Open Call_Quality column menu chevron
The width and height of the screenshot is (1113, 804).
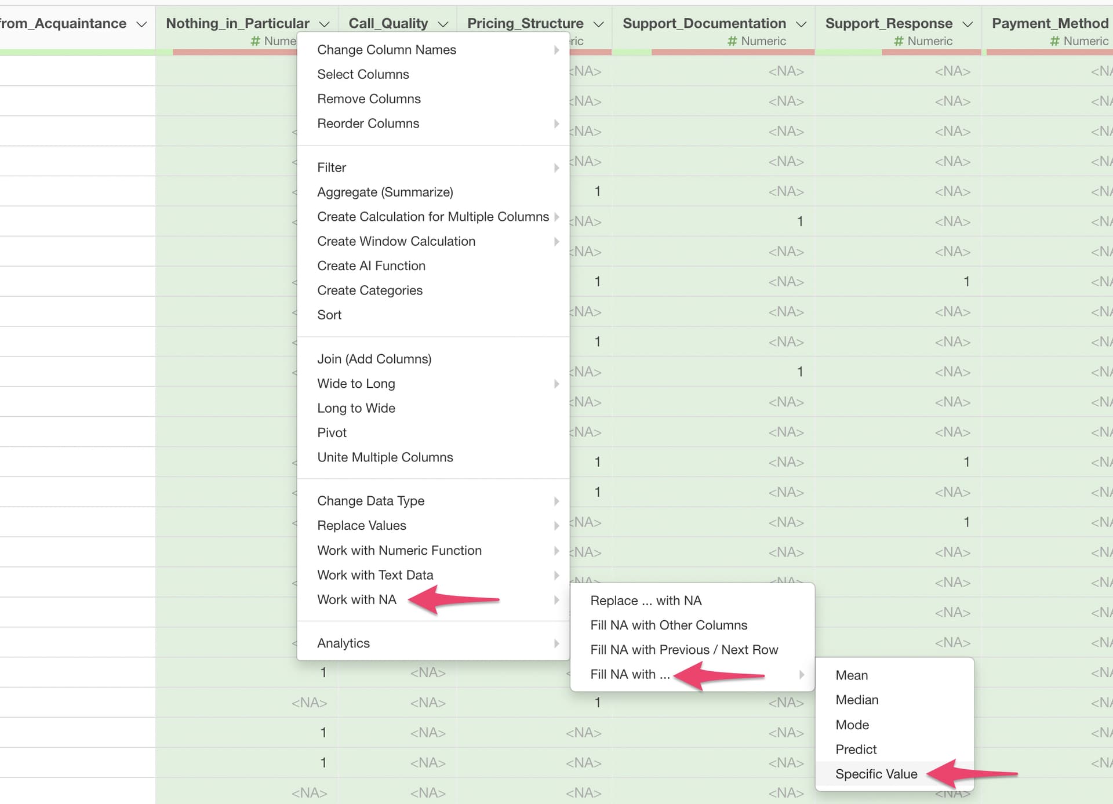(443, 24)
